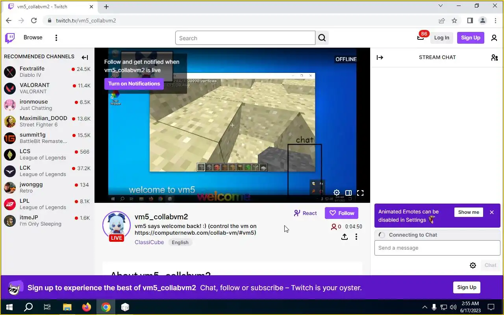Open Windows taskbar search

coord(28,307)
